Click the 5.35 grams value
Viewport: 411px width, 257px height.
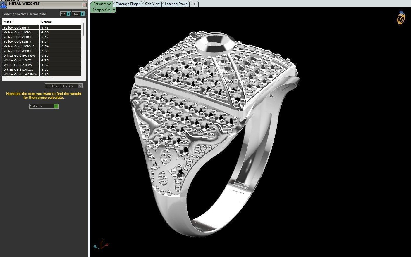[45, 55]
